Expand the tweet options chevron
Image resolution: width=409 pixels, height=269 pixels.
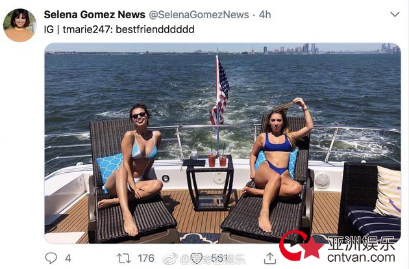pos(395,14)
